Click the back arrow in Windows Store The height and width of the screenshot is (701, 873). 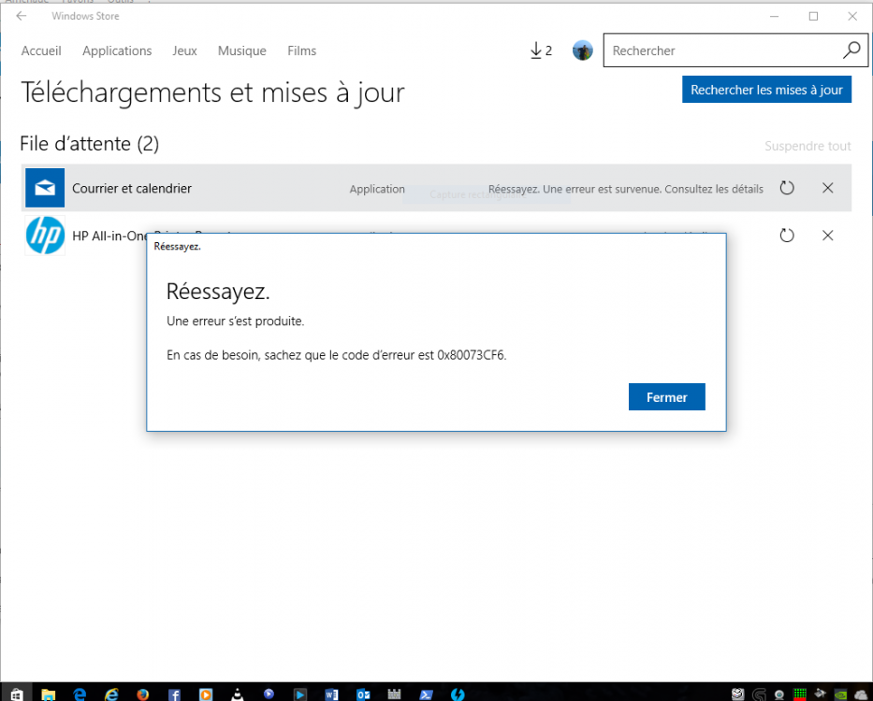[22, 16]
